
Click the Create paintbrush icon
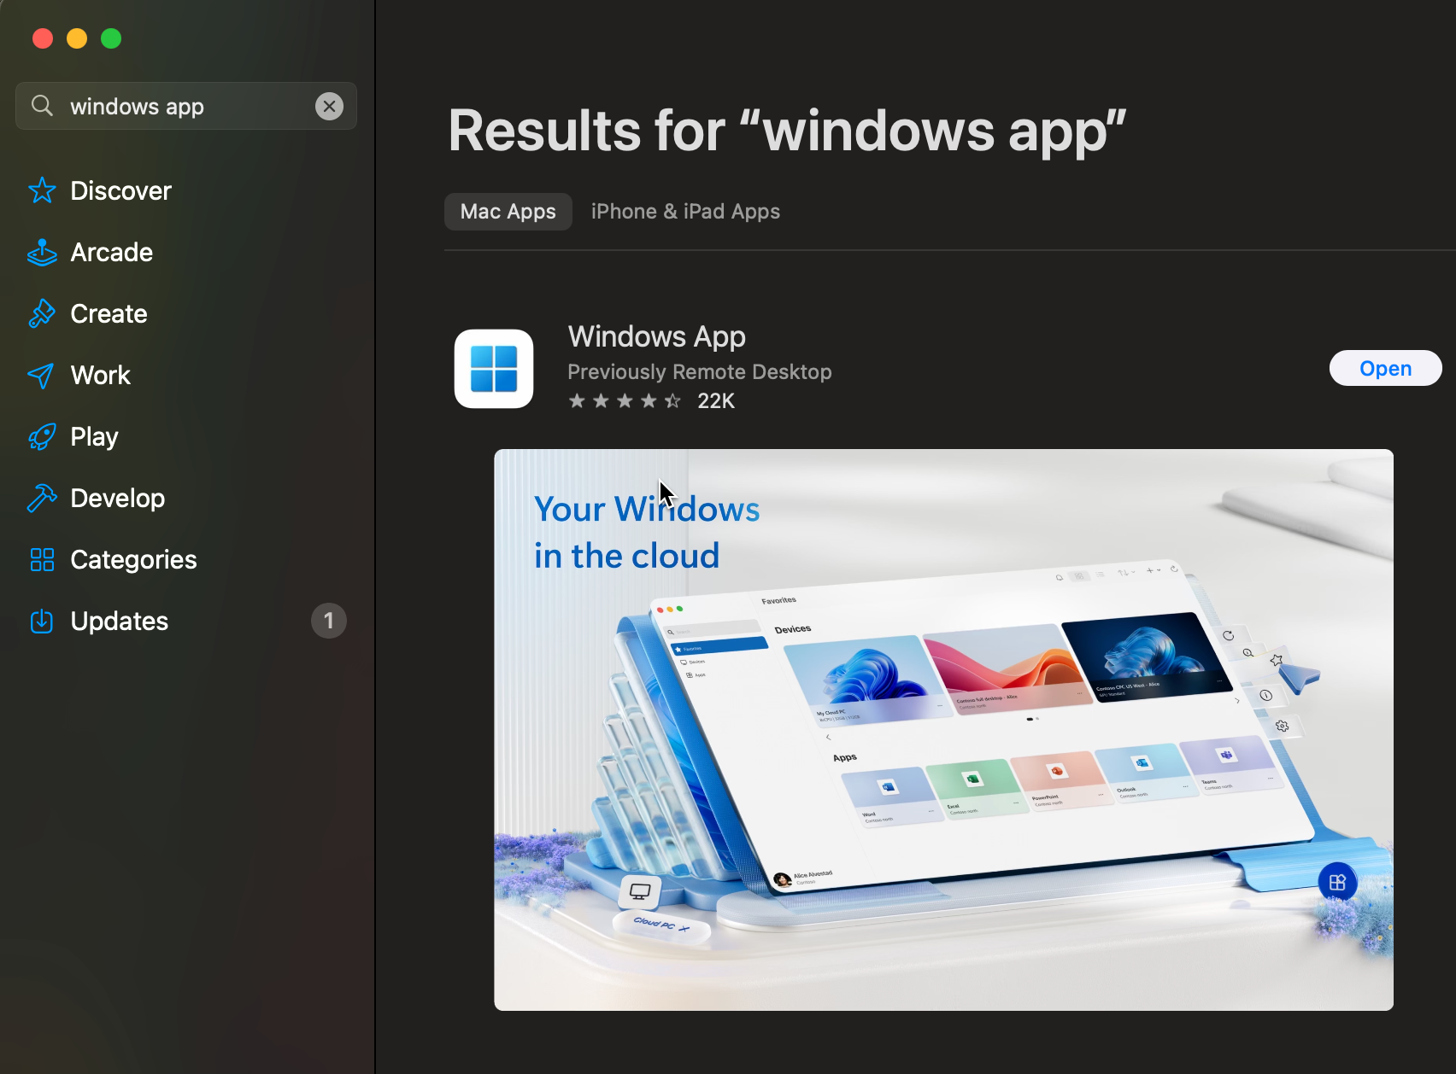[x=42, y=313]
